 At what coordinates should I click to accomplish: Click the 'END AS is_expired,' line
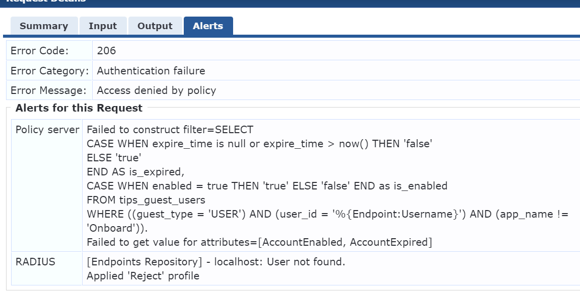point(136,172)
